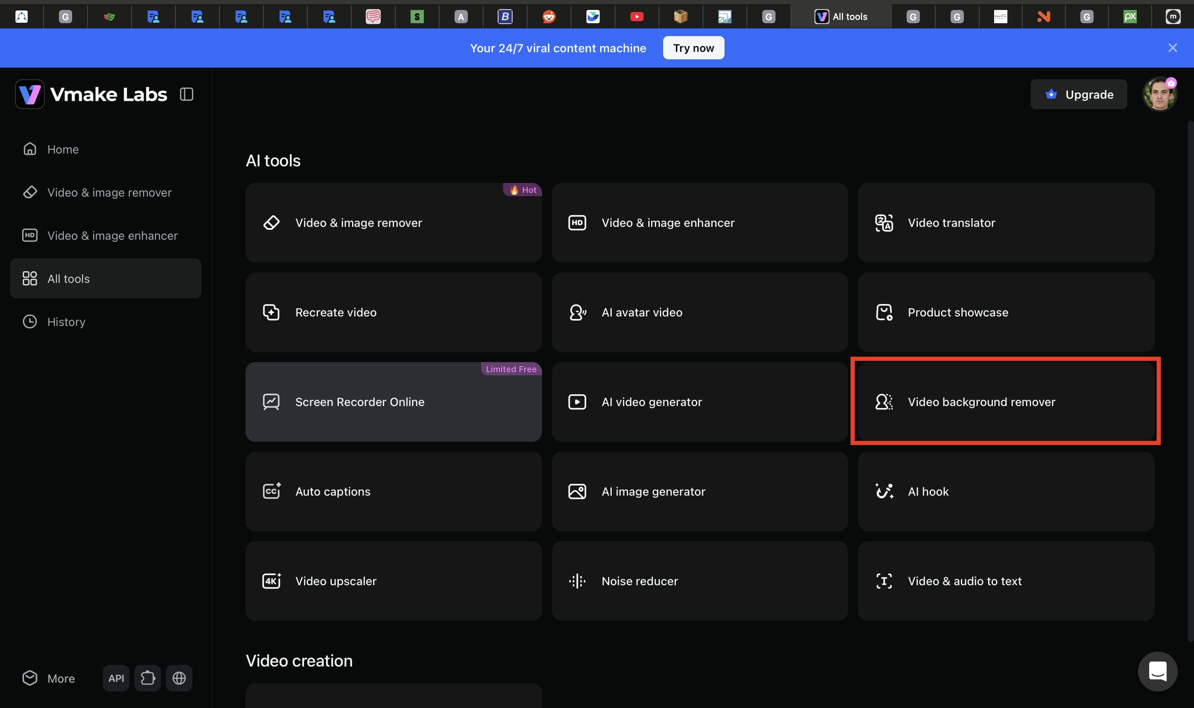The width and height of the screenshot is (1194, 708).
Task: Click the Video translator card icon
Action: [884, 223]
